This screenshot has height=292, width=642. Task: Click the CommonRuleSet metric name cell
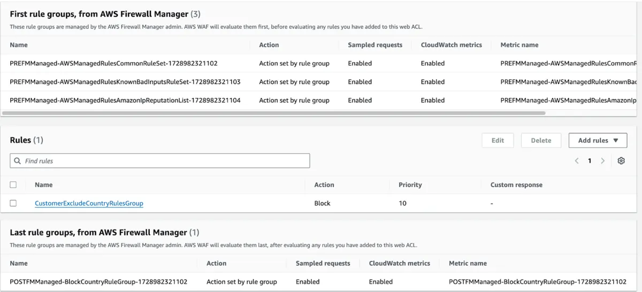point(568,64)
